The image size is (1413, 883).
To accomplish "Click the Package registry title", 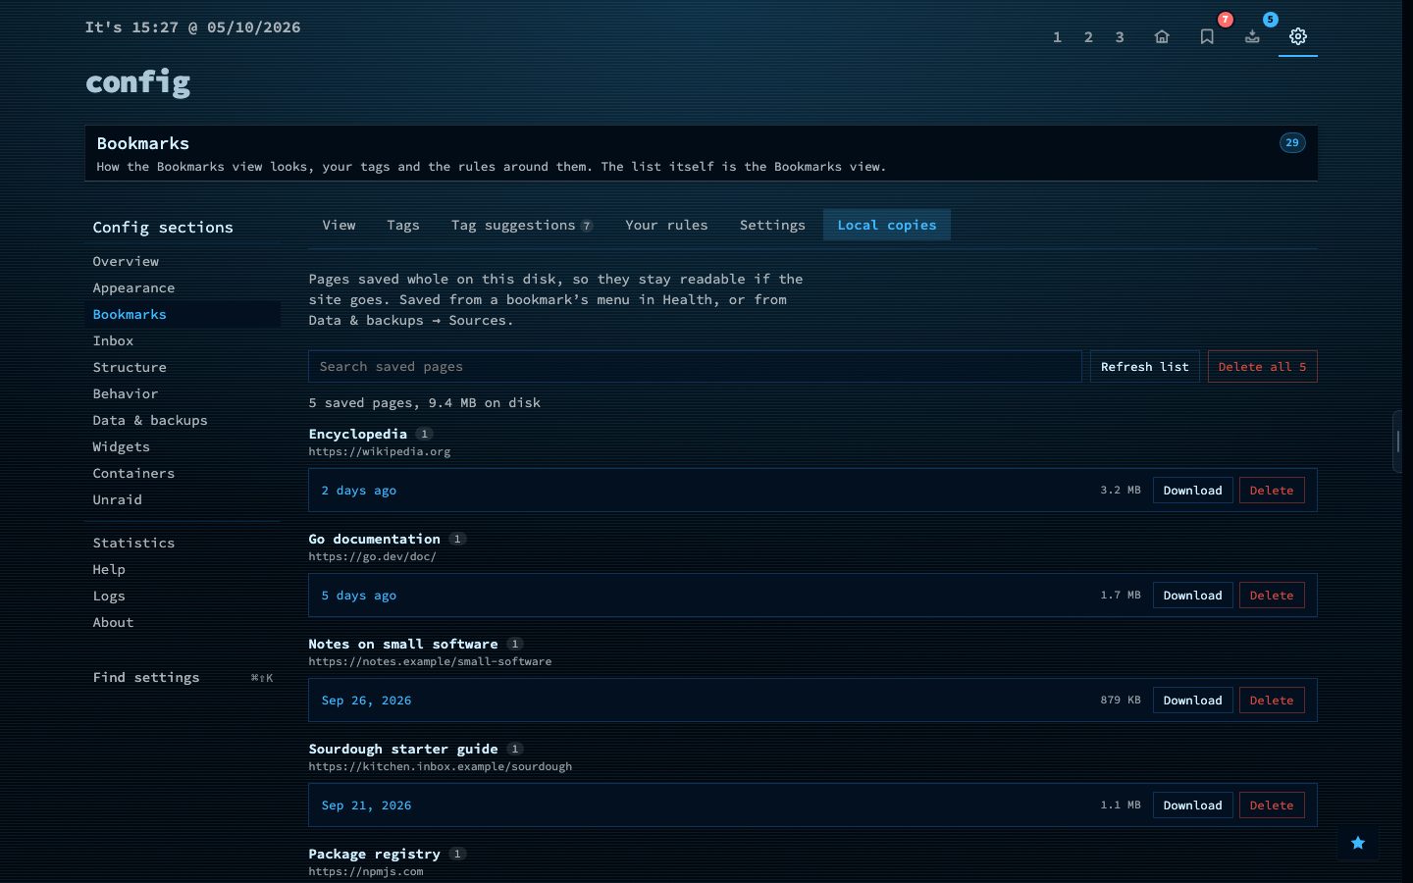I will pos(374,854).
